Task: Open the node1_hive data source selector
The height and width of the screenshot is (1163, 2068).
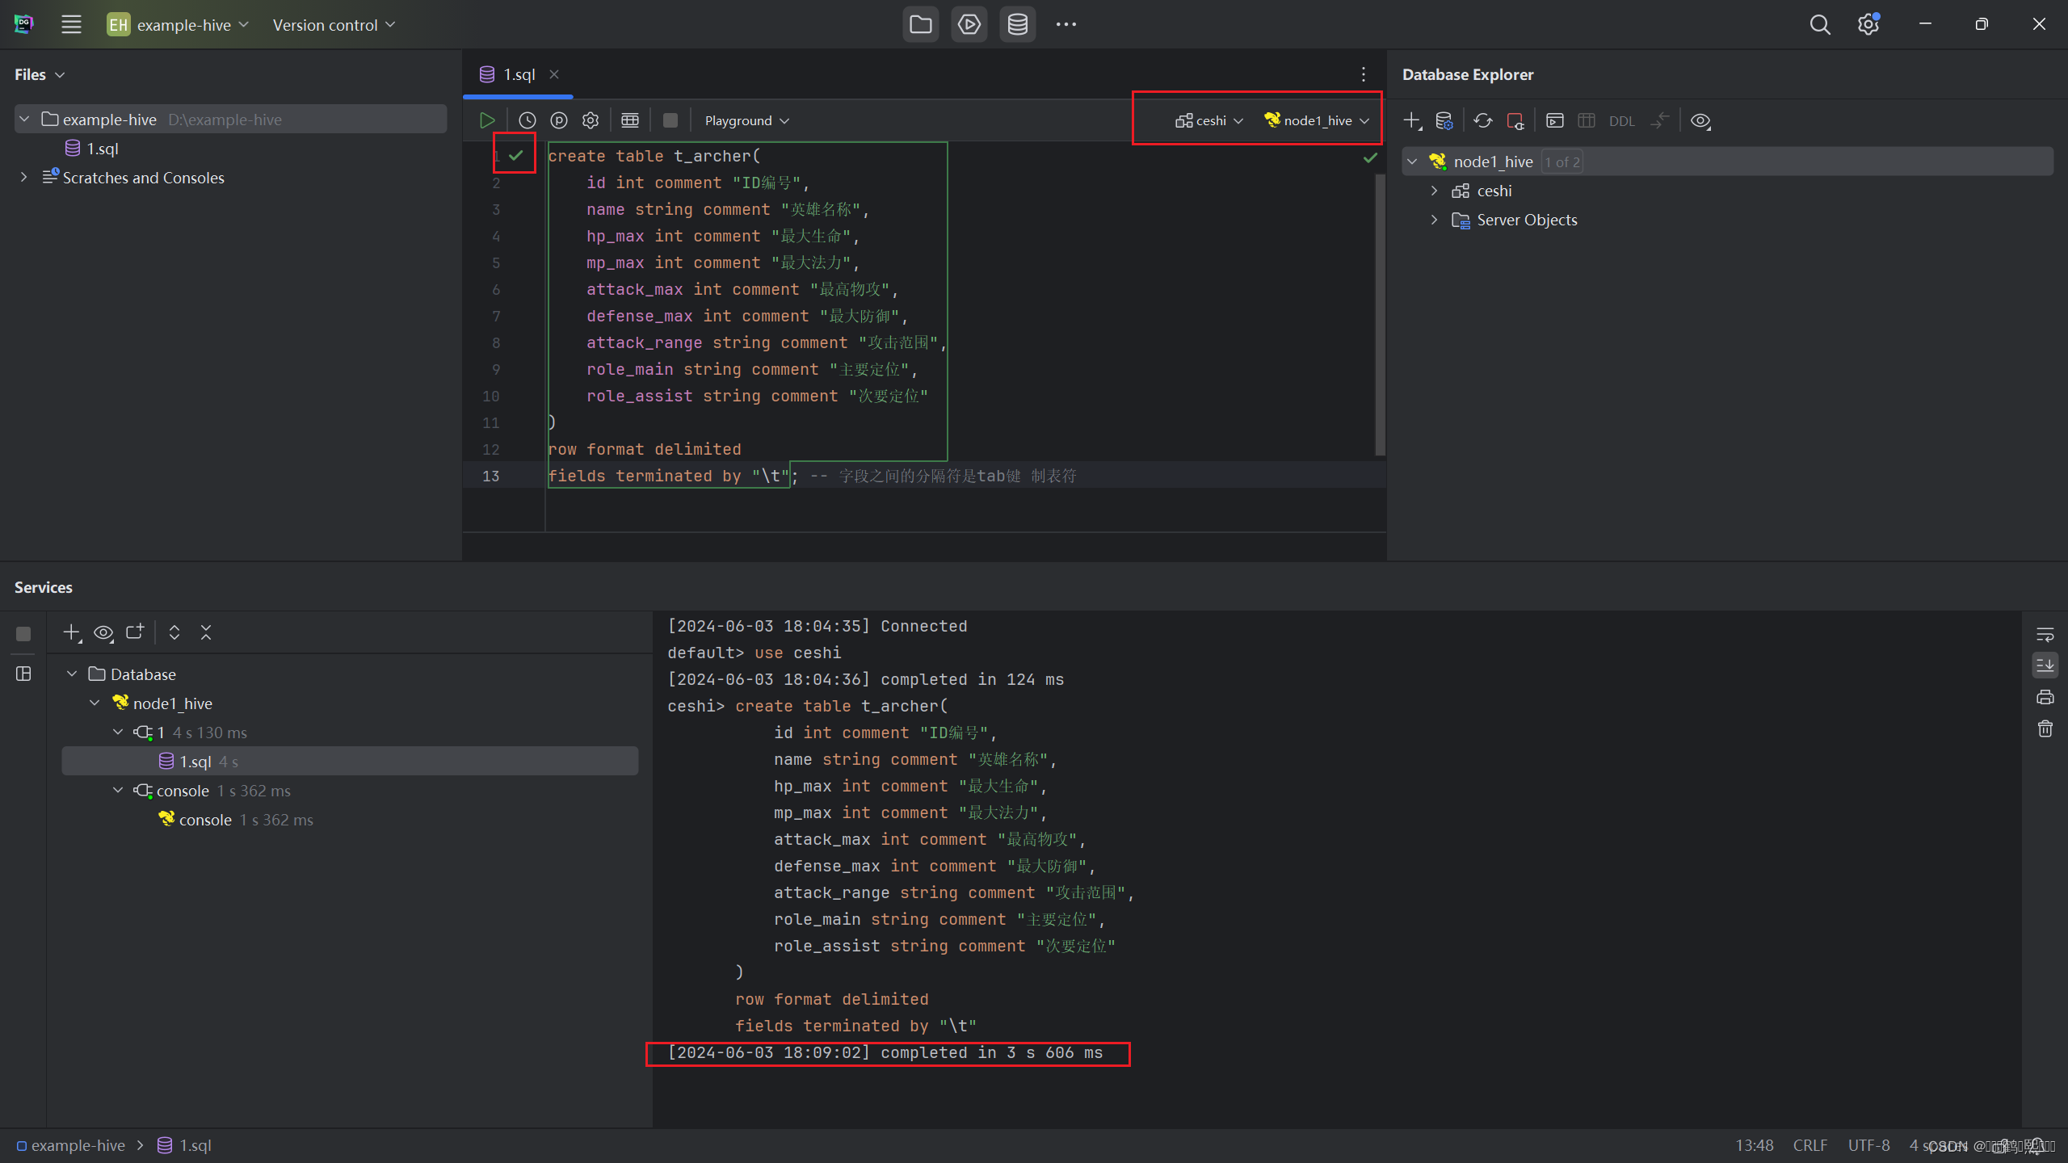Action: (x=1318, y=120)
